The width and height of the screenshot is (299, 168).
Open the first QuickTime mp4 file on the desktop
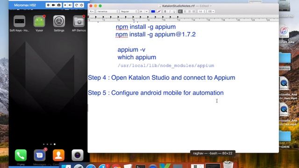(284, 84)
